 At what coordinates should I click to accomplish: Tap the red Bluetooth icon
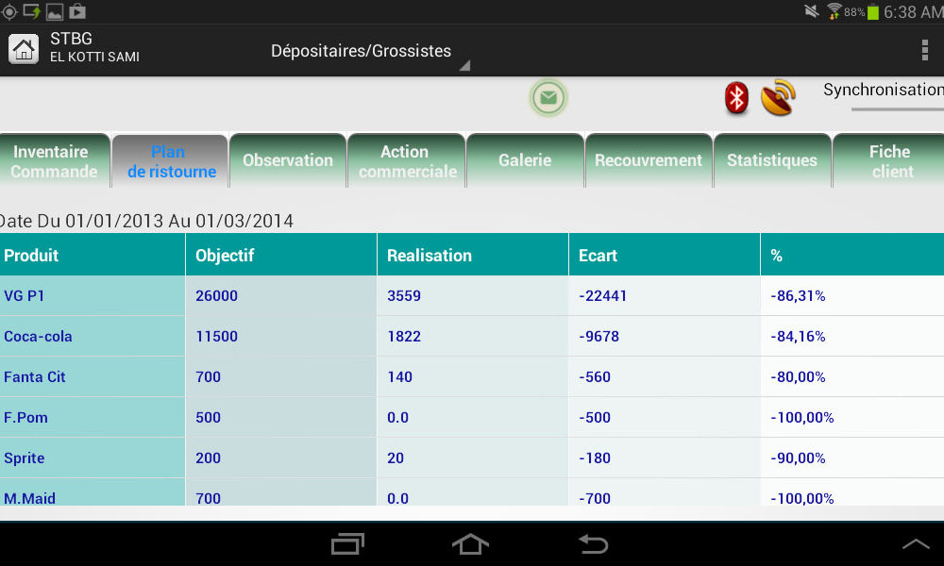tap(736, 97)
